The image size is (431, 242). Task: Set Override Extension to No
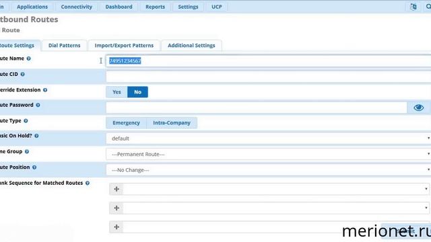pos(137,92)
